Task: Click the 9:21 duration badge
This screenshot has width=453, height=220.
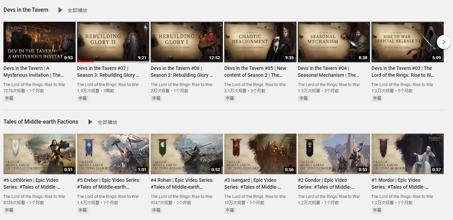Action: pyautogui.click(x=142, y=58)
